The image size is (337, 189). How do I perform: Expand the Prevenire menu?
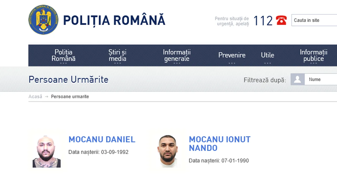[232, 55]
